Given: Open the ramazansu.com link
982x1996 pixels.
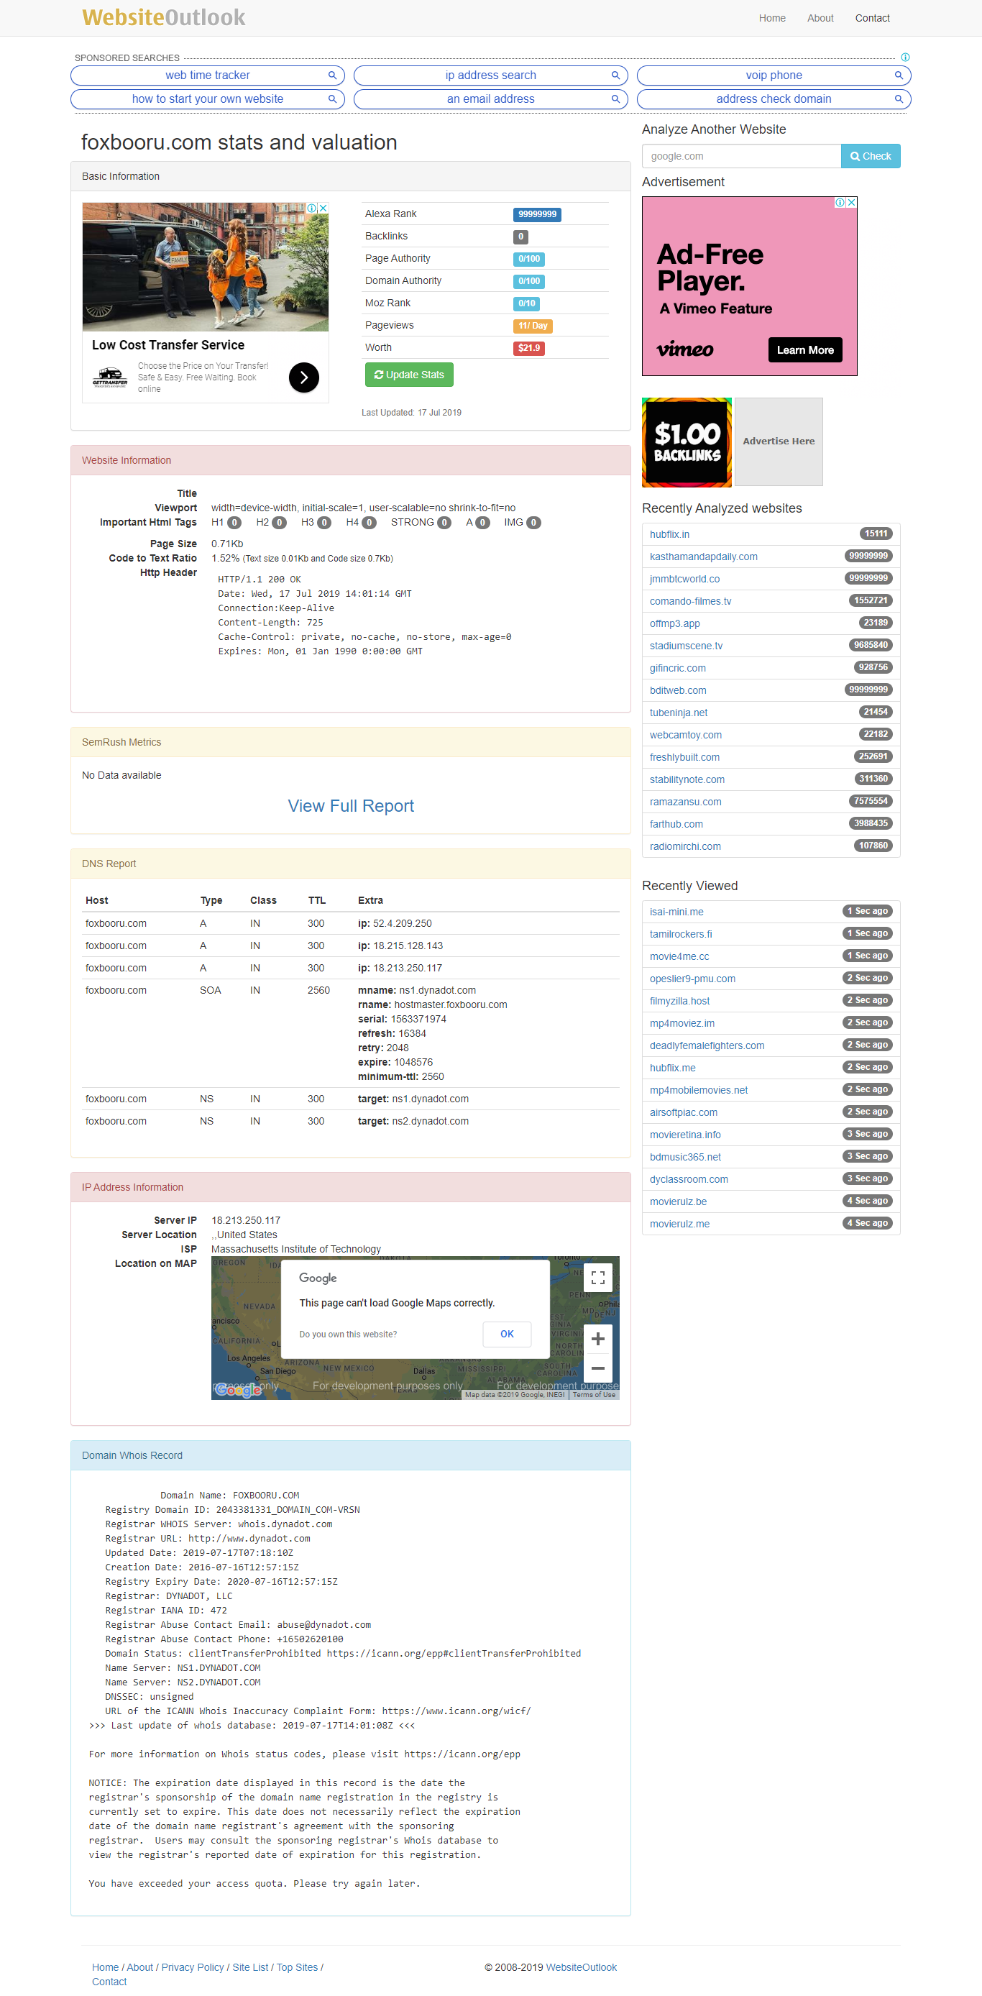Looking at the screenshot, I should pyautogui.click(x=685, y=802).
